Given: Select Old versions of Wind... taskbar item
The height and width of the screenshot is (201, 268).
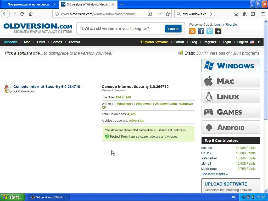Looking at the screenshot, I should point(48,197).
